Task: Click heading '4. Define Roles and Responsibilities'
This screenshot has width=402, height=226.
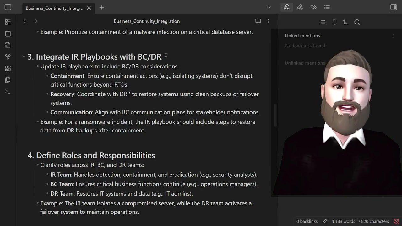Action: pyautogui.click(x=91, y=155)
